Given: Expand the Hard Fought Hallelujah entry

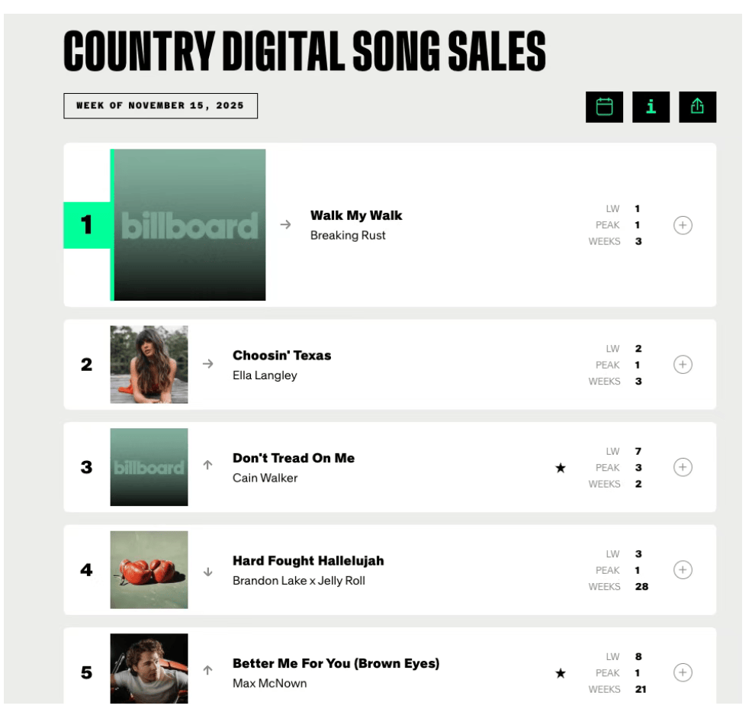Looking at the screenshot, I should (x=683, y=570).
